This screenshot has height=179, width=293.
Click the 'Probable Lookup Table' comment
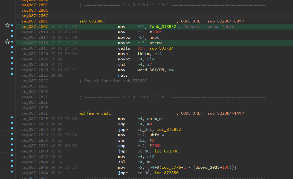coord(209,27)
